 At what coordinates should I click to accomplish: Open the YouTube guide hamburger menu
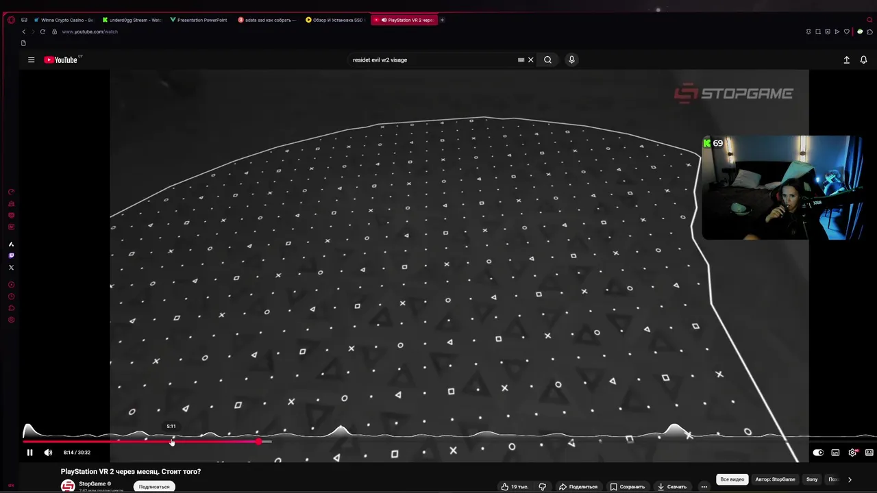(31, 60)
